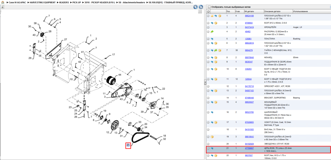Enable 'Отобразить только выбранные метки' checkbox

(209, 7)
